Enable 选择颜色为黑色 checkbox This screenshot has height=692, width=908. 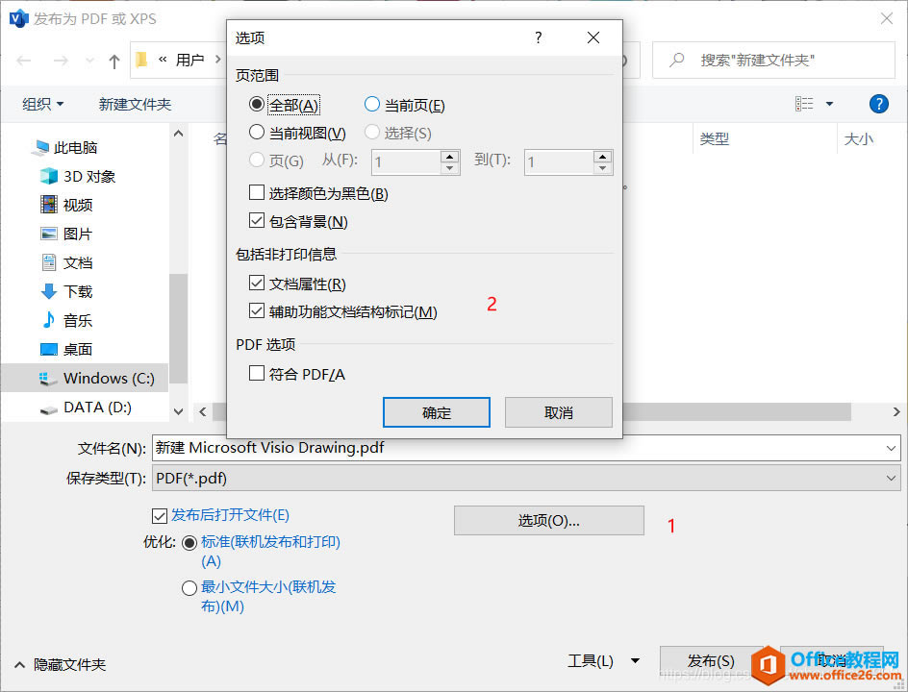coord(257,192)
